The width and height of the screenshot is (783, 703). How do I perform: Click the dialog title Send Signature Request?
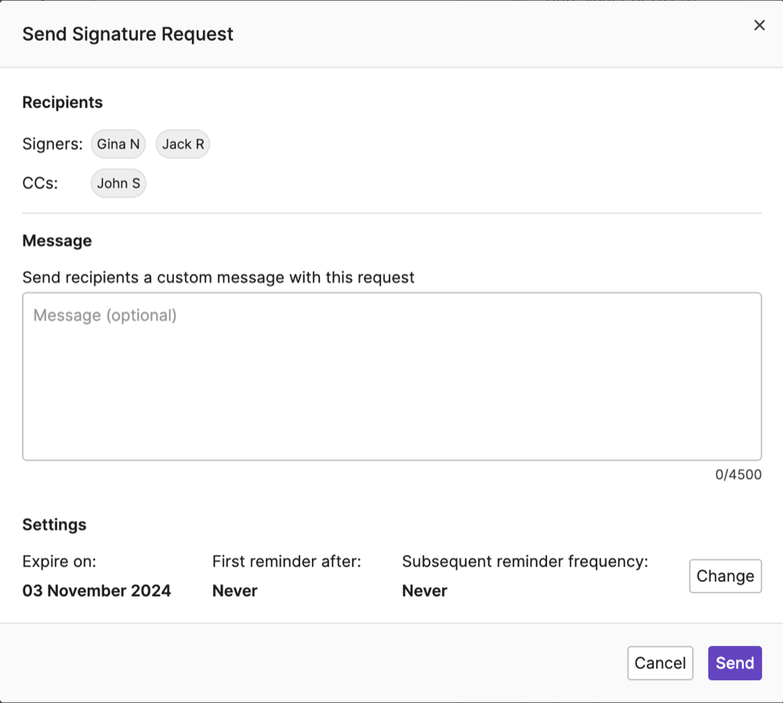point(127,34)
